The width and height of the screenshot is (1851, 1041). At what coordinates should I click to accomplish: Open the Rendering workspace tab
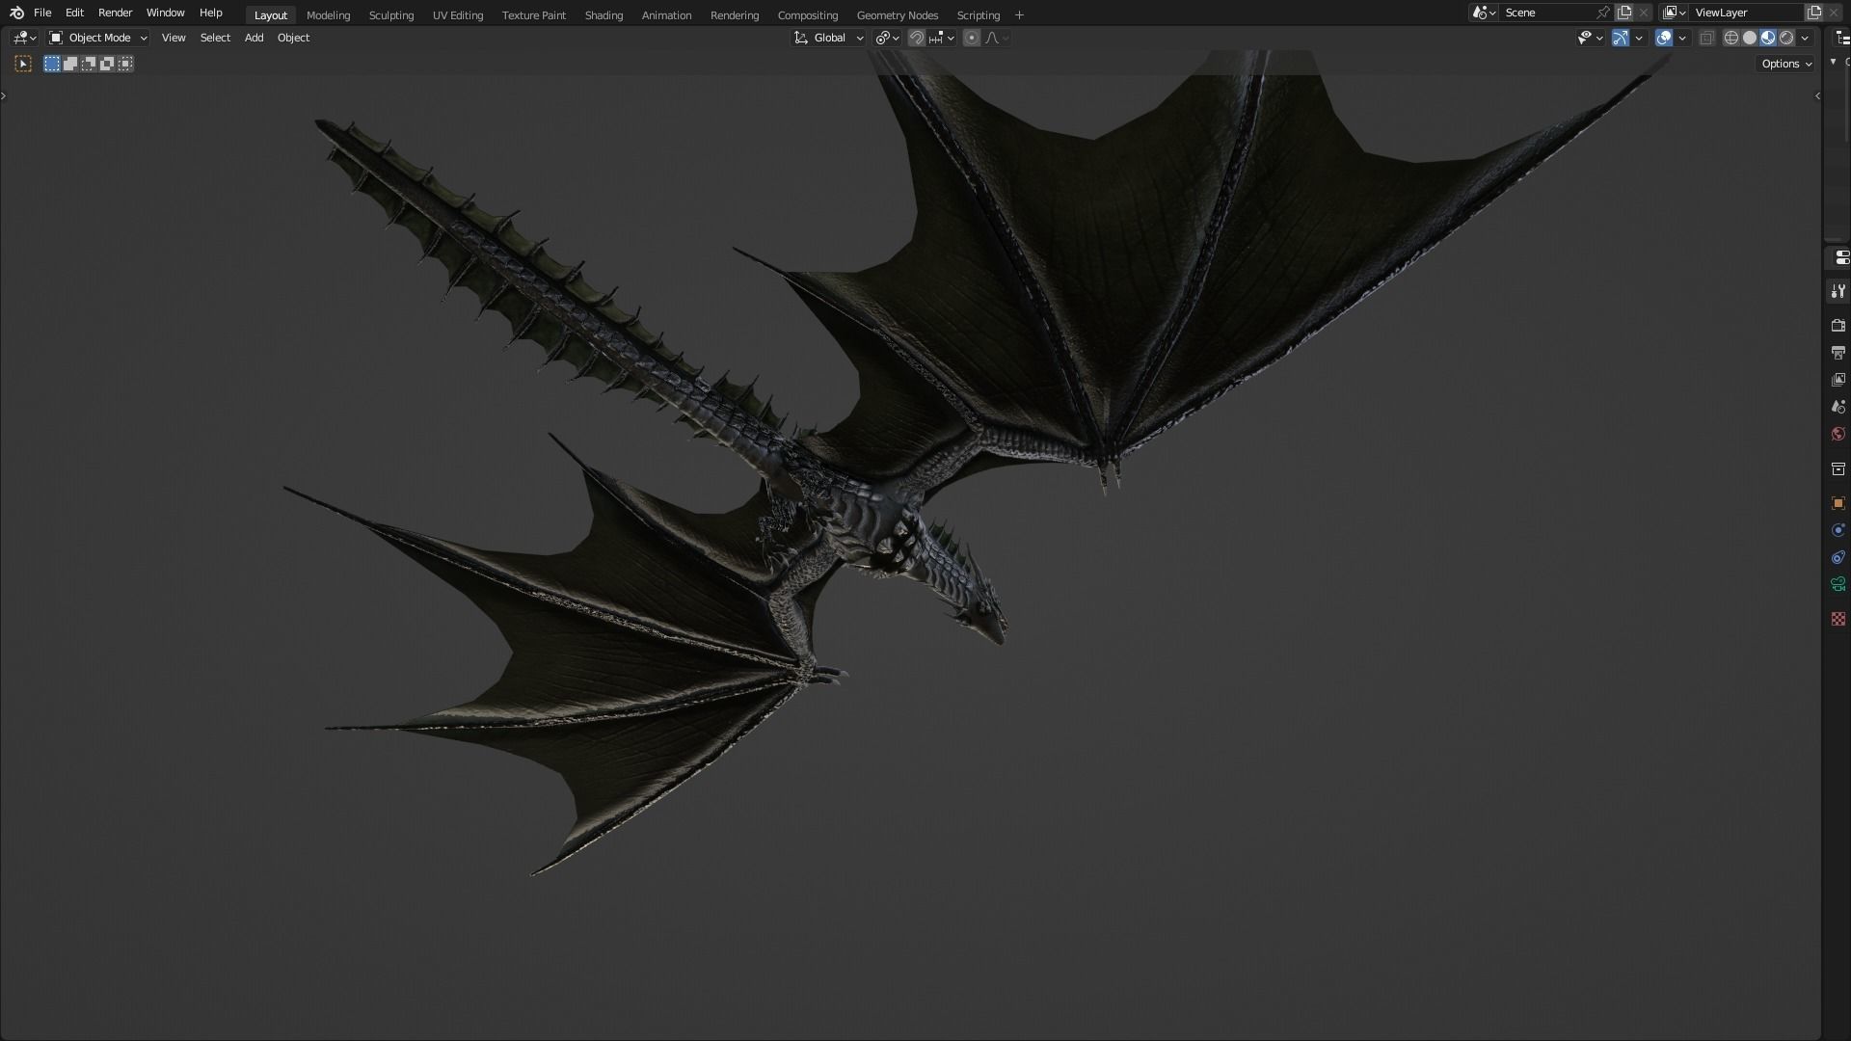(x=734, y=15)
